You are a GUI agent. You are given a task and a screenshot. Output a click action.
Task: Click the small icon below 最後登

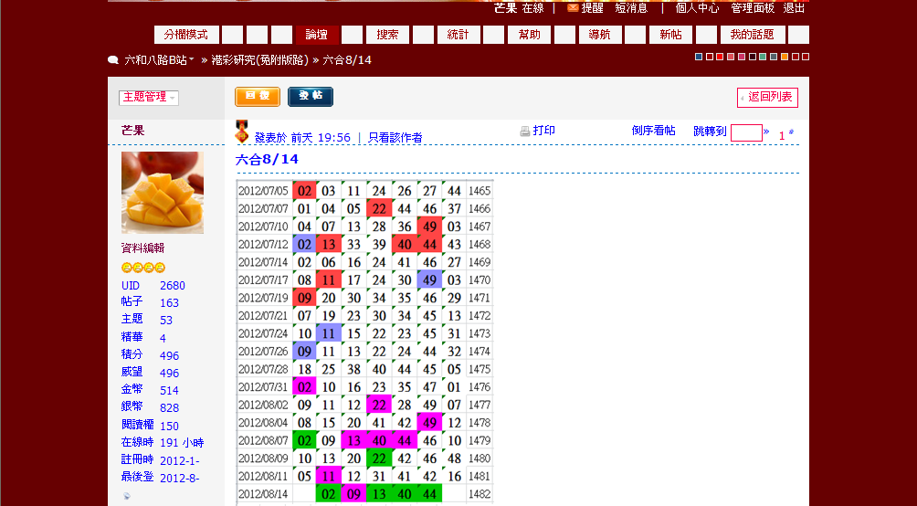point(126,496)
